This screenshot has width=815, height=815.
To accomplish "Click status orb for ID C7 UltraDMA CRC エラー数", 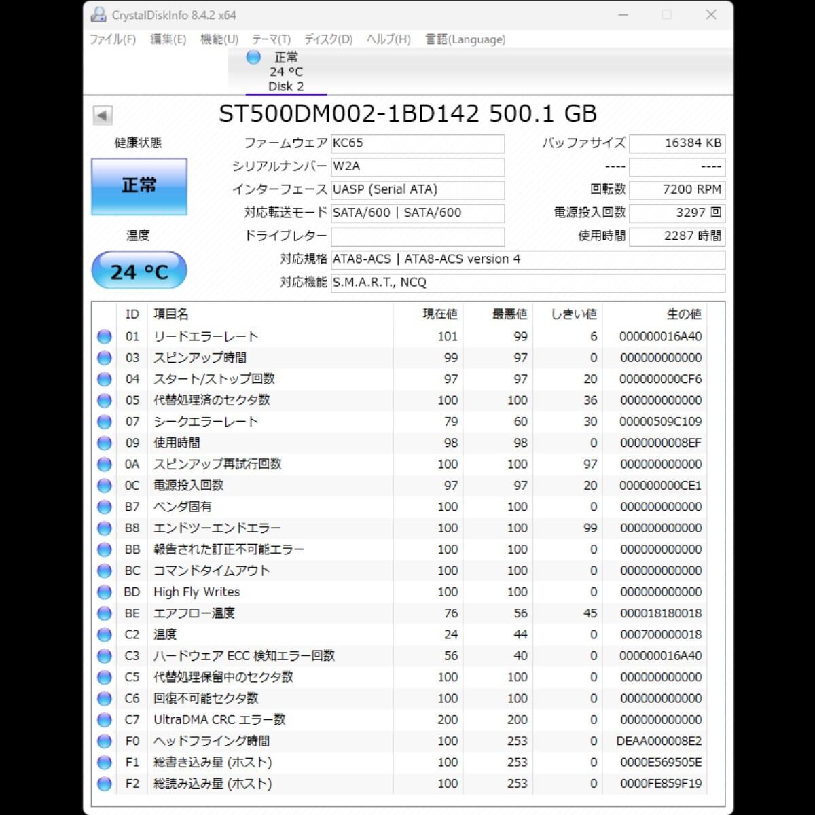I will (x=104, y=719).
